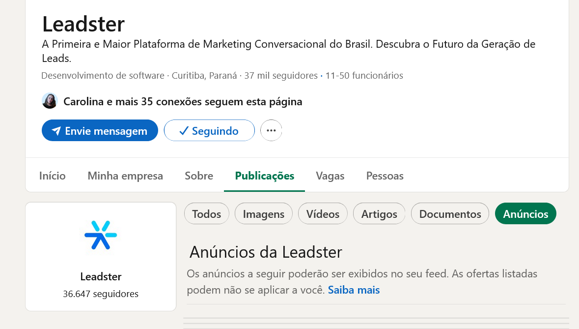Click the Envie mensagem button
579x329 pixels.
pos(100,130)
